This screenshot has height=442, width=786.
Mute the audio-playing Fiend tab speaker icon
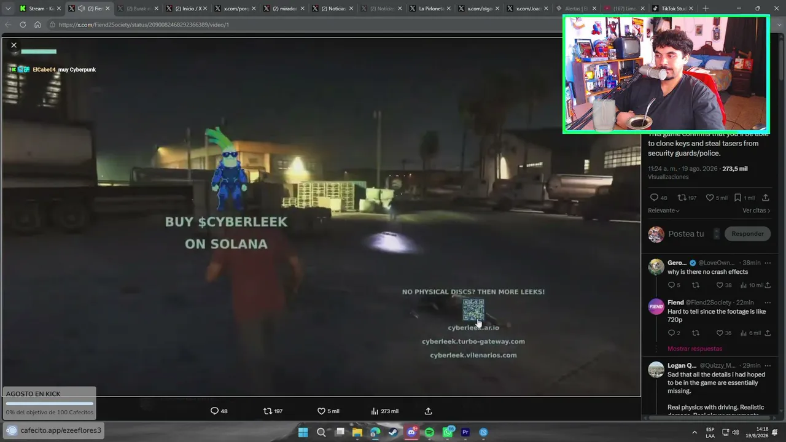pos(81,9)
